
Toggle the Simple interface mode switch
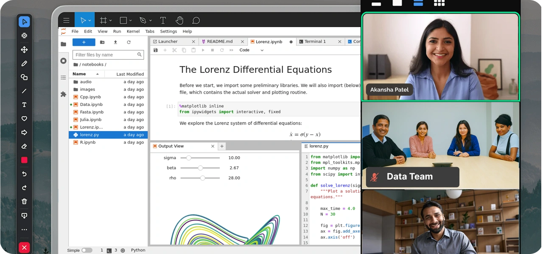pyautogui.click(x=87, y=250)
